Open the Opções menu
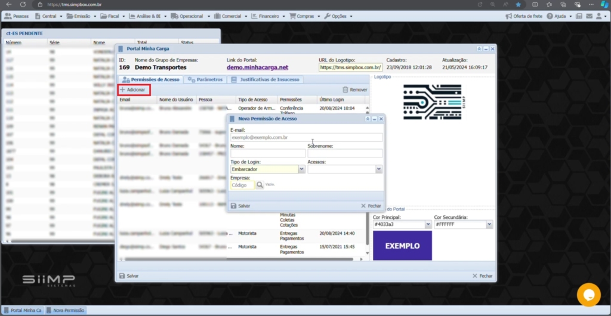Screen dimensions: 611x316 coord(338,16)
